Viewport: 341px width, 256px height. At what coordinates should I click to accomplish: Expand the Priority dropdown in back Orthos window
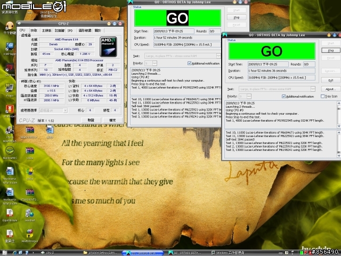point(155,63)
